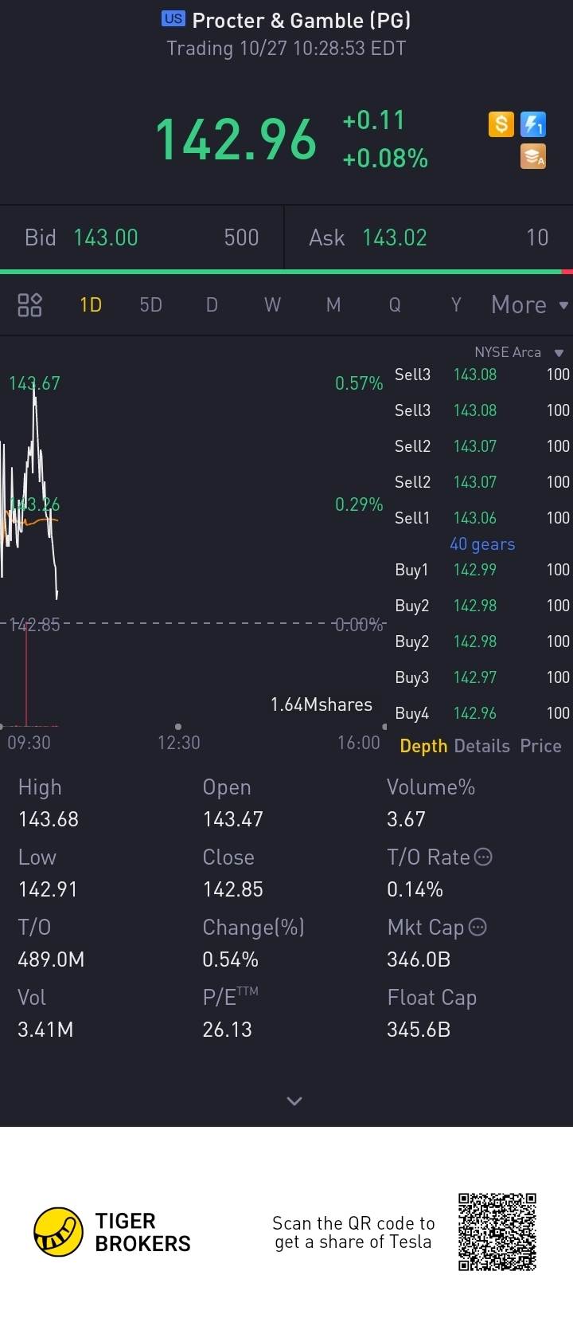Tap the Scan the QR code banner text
The height and width of the screenshot is (1338, 573).
(353, 1233)
